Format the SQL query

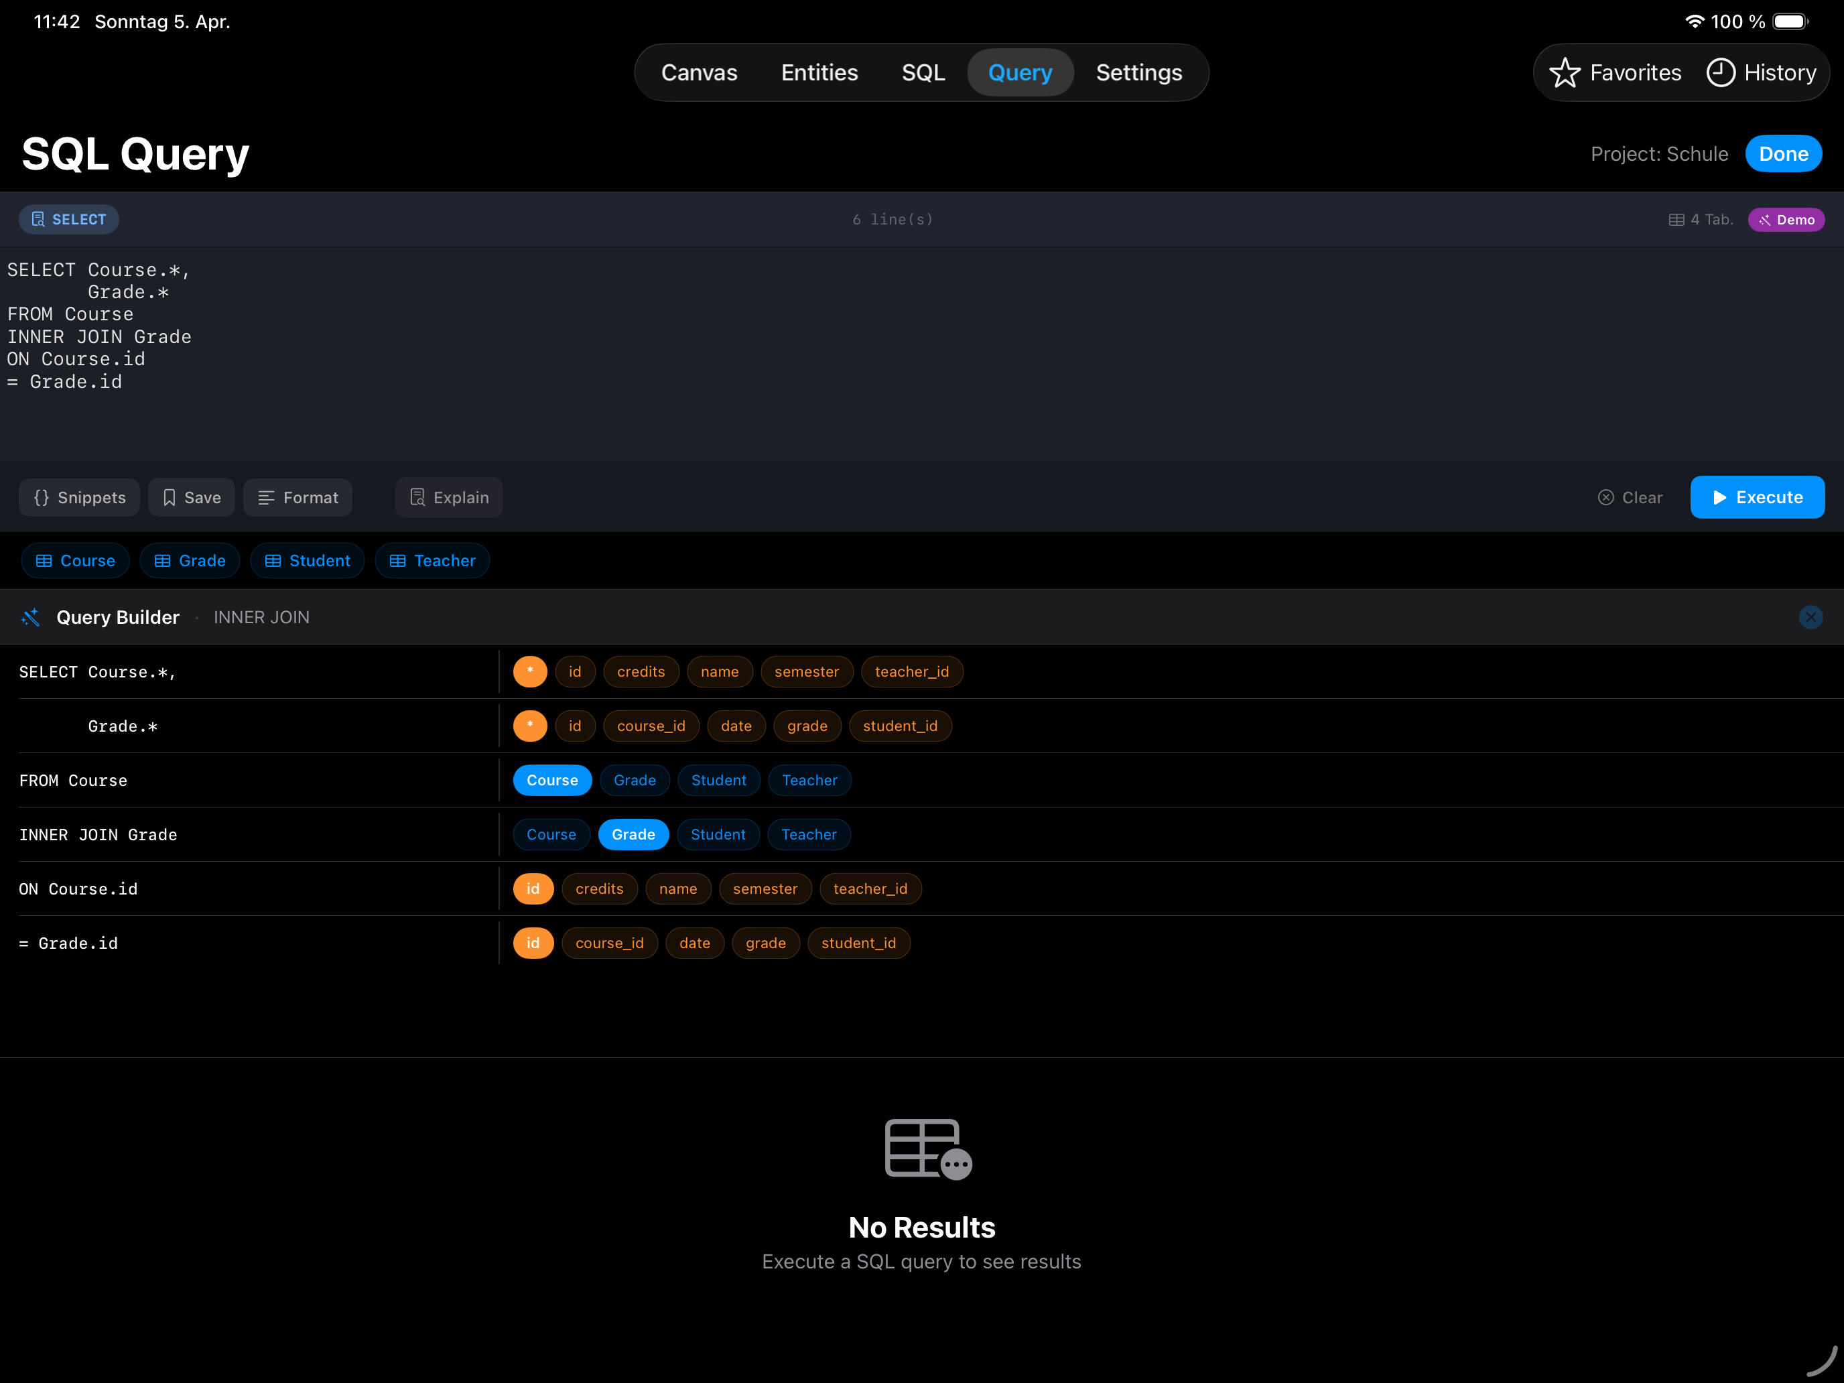[x=298, y=498]
